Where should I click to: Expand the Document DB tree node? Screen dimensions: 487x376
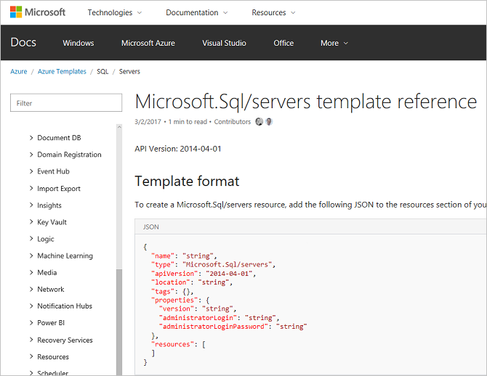pos(31,138)
